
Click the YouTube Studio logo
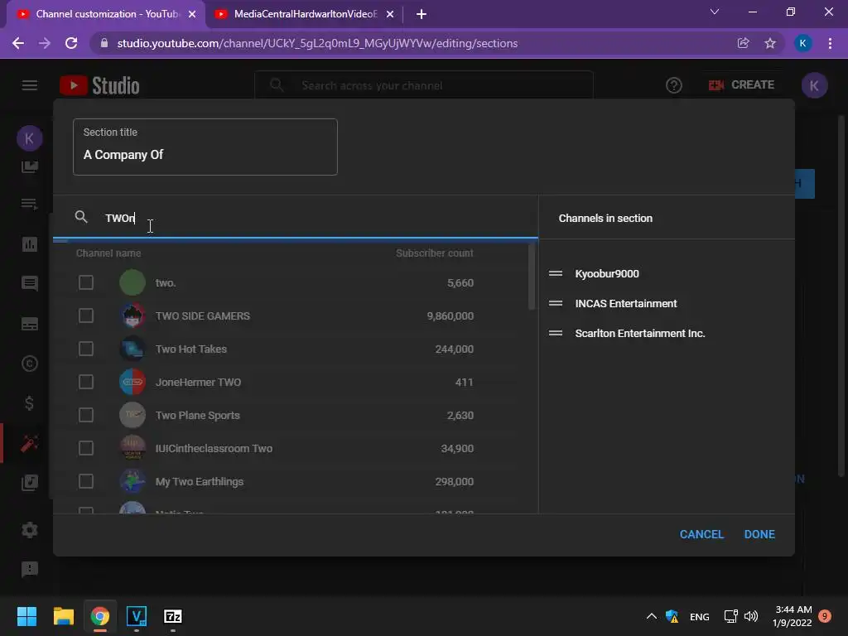click(99, 85)
